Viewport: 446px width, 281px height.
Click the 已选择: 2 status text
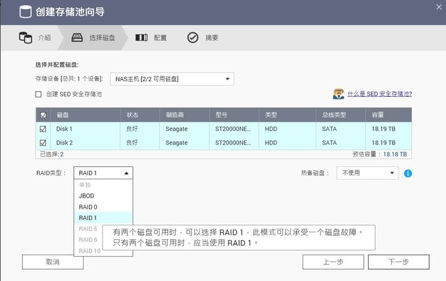(x=52, y=154)
